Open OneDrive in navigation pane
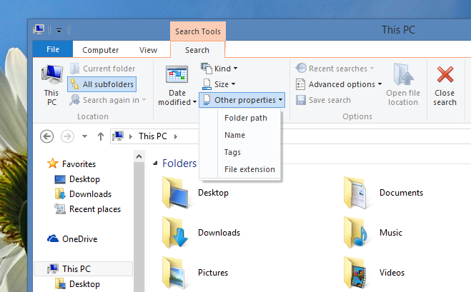The image size is (471, 292). (72, 239)
